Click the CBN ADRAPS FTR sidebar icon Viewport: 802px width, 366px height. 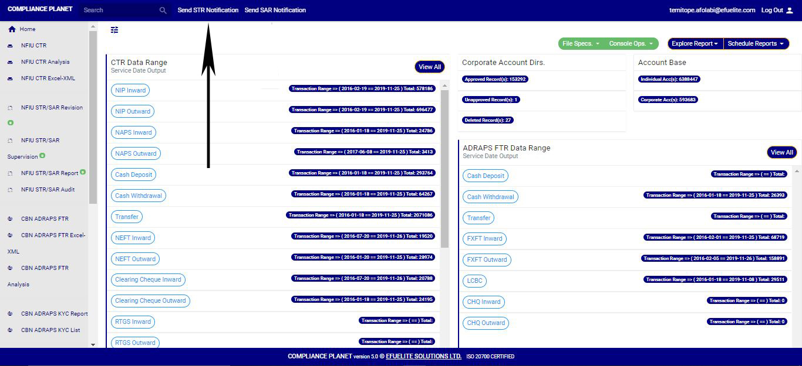point(10,219)
